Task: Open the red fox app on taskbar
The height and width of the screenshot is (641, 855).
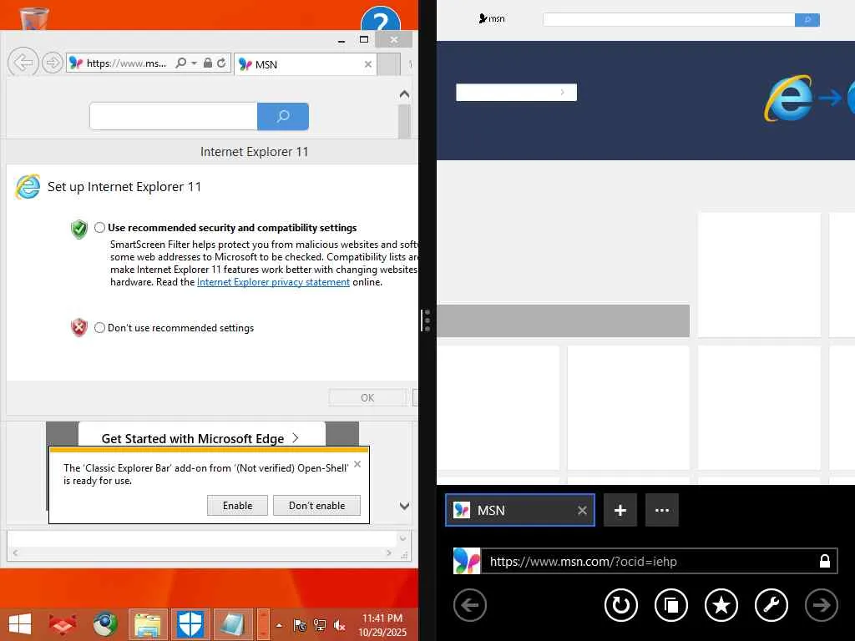Action: tap(62, 624)
